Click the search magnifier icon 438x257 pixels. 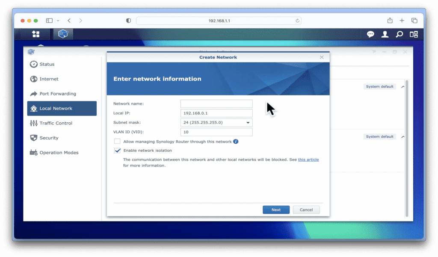pyautogui.click(x=400, y=34)
